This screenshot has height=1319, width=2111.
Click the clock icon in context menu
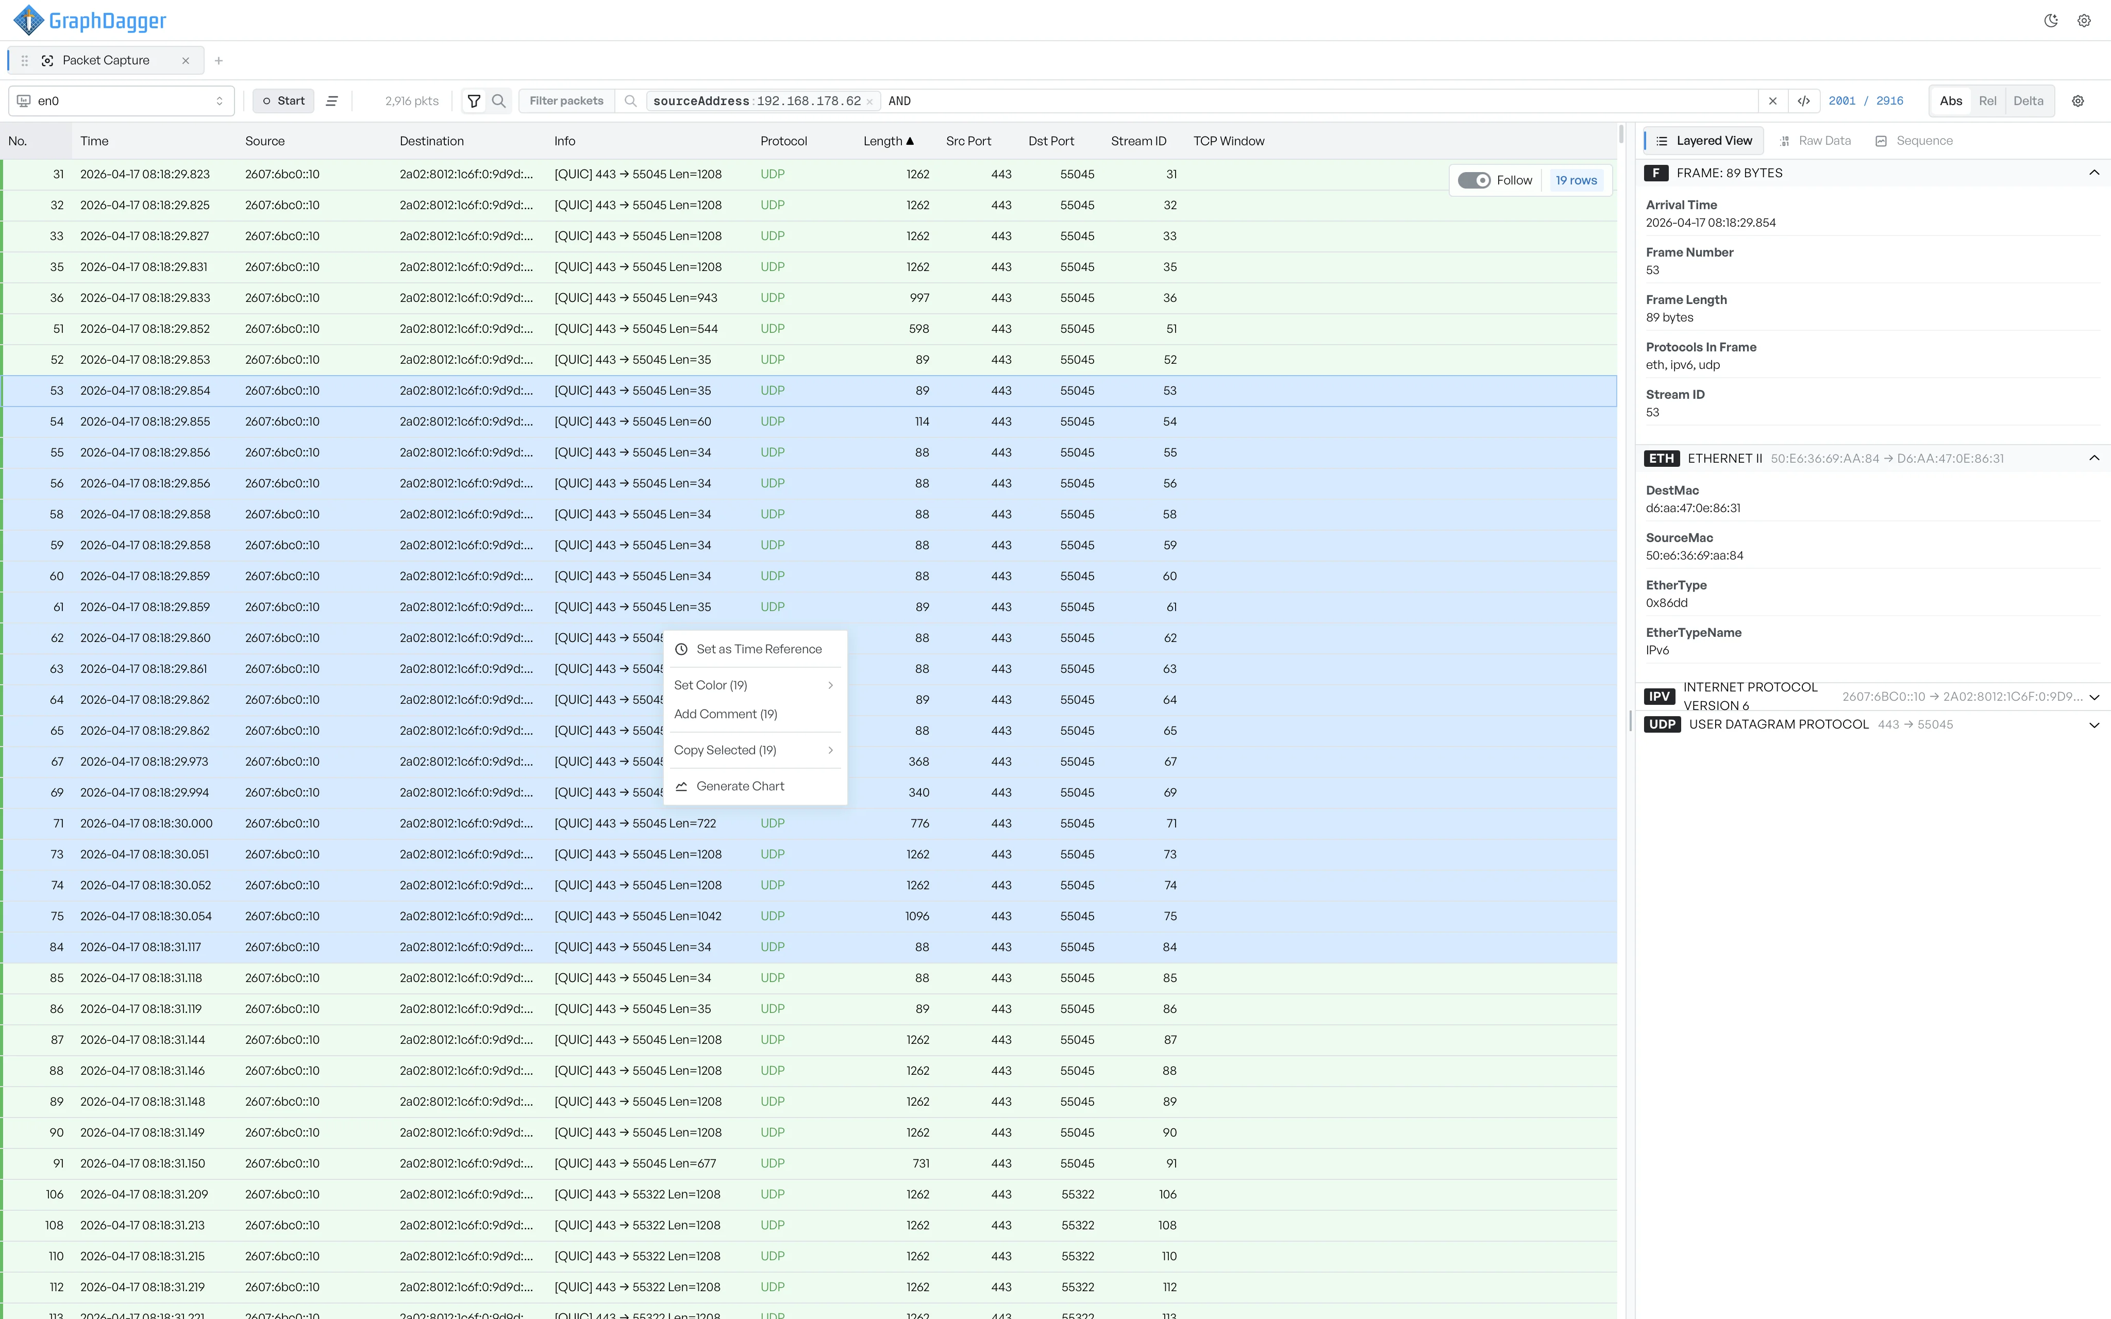click(x=681, y=649)
